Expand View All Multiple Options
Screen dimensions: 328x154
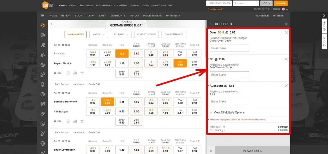[227, 112]
